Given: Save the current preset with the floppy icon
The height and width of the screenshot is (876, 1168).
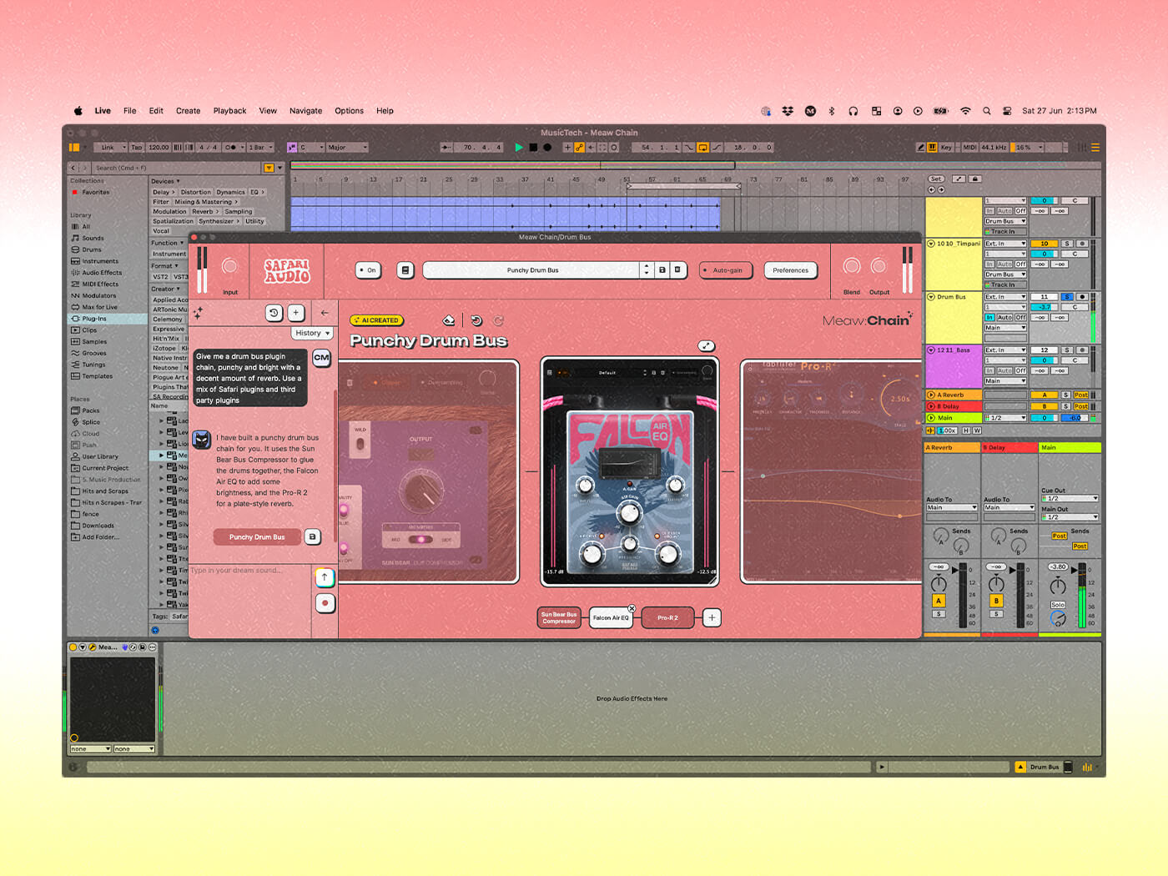Looking at the screenshot, I should click(x=662, y=270).
